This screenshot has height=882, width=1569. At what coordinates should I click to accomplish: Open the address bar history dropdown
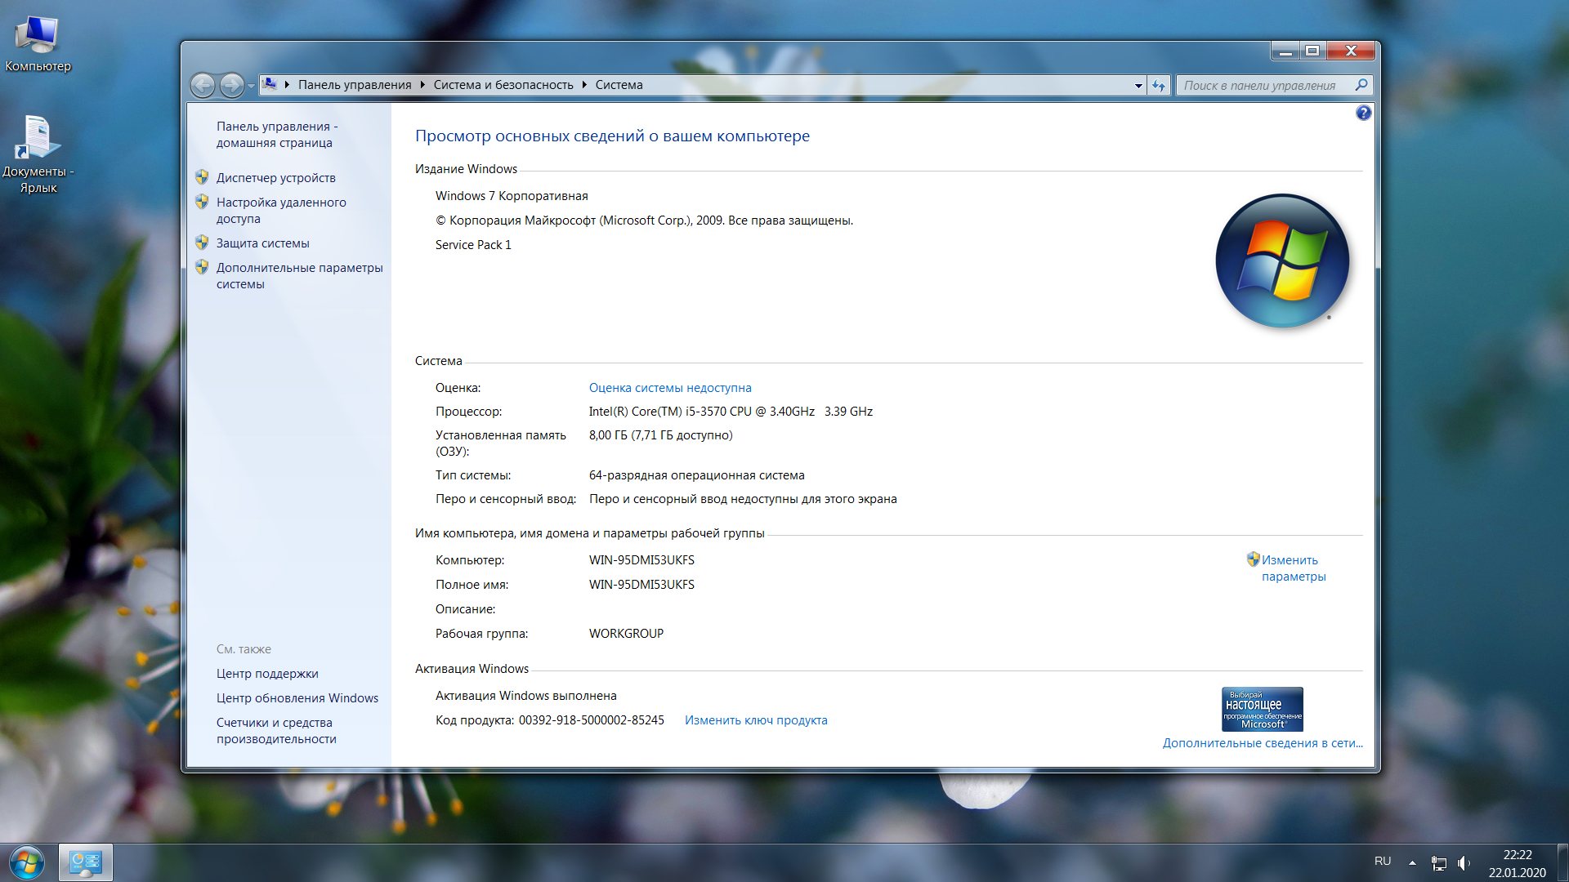point(1138,85)
